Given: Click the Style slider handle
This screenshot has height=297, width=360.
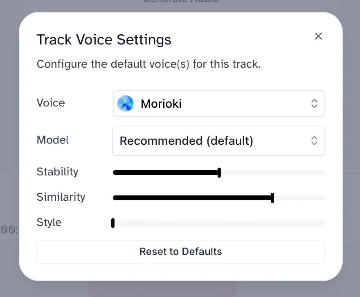Looking at the screenshot, I should (113, 223).
